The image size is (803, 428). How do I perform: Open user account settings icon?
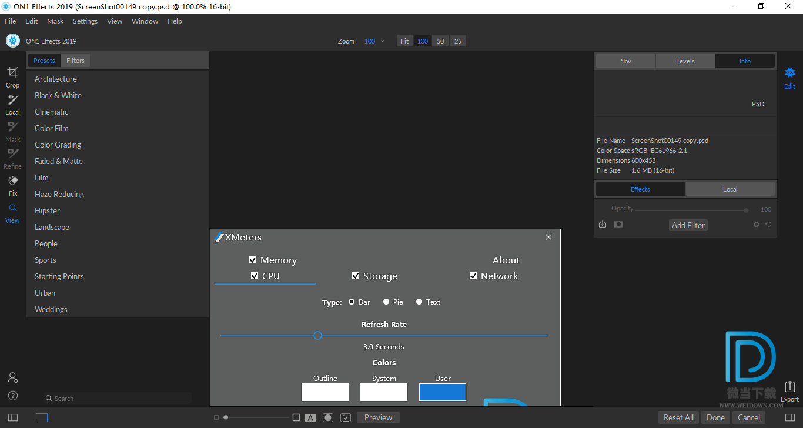click(x=13, y=377)
